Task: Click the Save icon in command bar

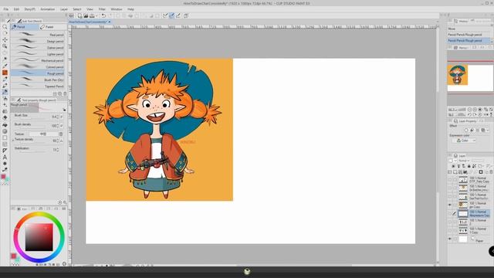Action: click(x=92, y=15)
